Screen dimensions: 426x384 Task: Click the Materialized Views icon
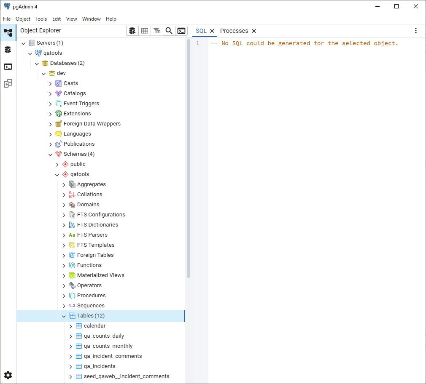(72, 275)
